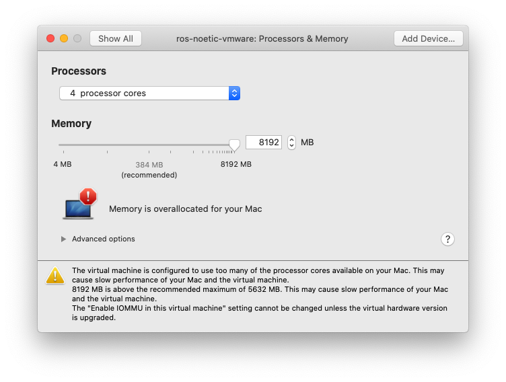This screenshot has height=382, width=506.
Task: Click the blue arrows of processor cores popup
Action: pyautogui.click(x=235, y=93)
